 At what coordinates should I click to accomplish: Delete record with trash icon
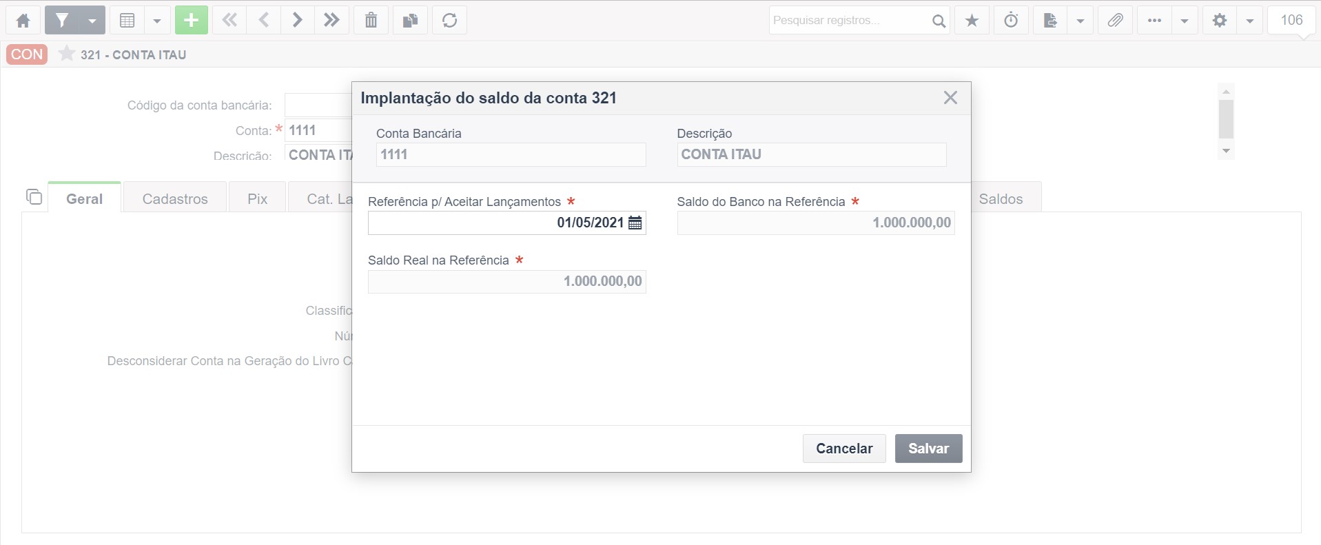tap(371, 21)
